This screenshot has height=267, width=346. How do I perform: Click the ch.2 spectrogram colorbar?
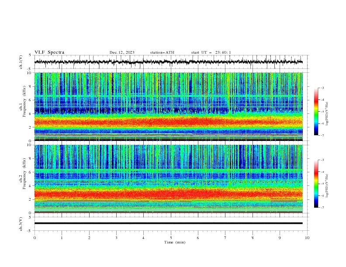316,184
